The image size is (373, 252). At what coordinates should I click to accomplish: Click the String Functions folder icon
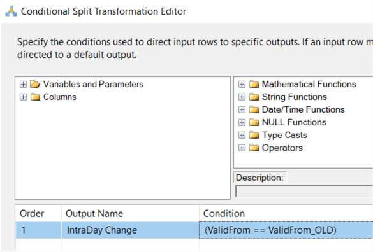pos(254,97)
